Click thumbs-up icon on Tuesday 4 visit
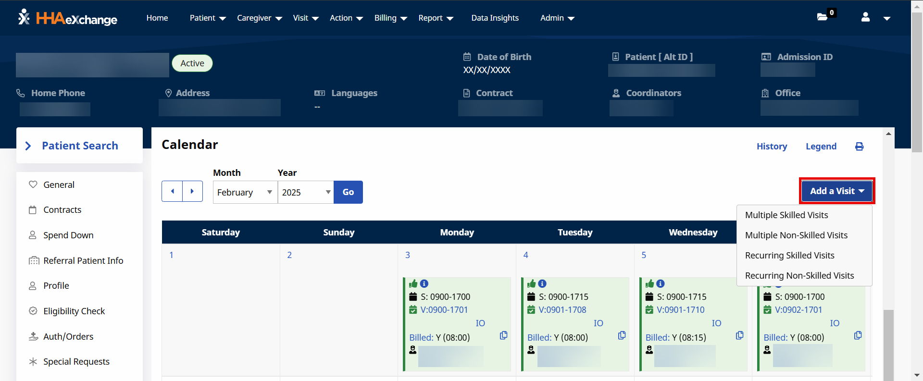 pyautogui.click(x=531, y=283)
